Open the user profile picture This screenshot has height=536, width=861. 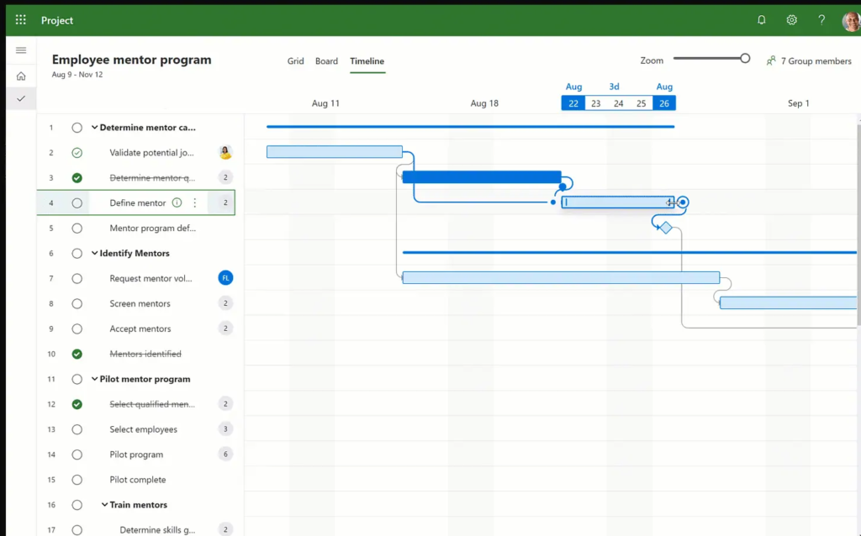[851, 21]
